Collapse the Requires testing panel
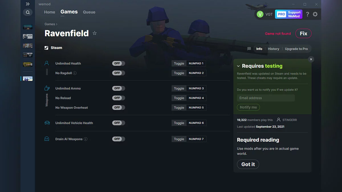The width and height of the screenshot is (342, 192). pyautogui.click(x=238, y=66)
